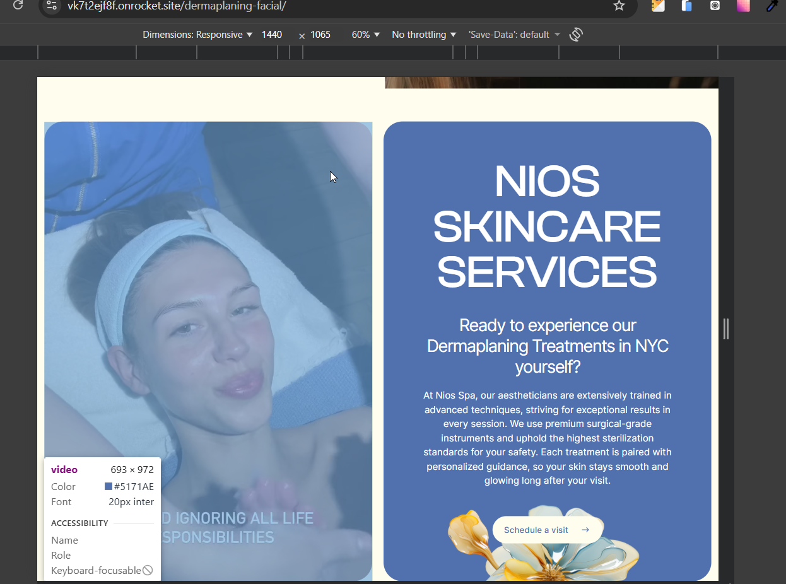Click the #5171AE color swatch in tooltip
Image resolution: width=786 pixels, height=584 pixels.
(109, 487)
